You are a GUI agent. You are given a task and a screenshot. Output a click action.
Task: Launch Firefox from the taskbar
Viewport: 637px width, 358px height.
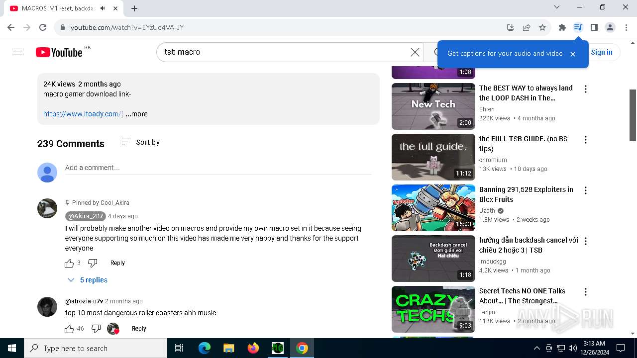(x=253, y=348)
